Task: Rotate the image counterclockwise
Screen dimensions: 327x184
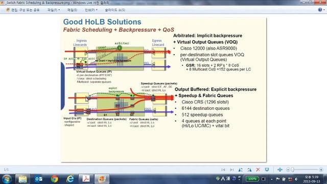Action: click(x=241, y=170)
